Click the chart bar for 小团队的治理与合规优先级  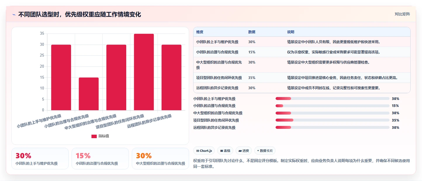tap(89, 94)
